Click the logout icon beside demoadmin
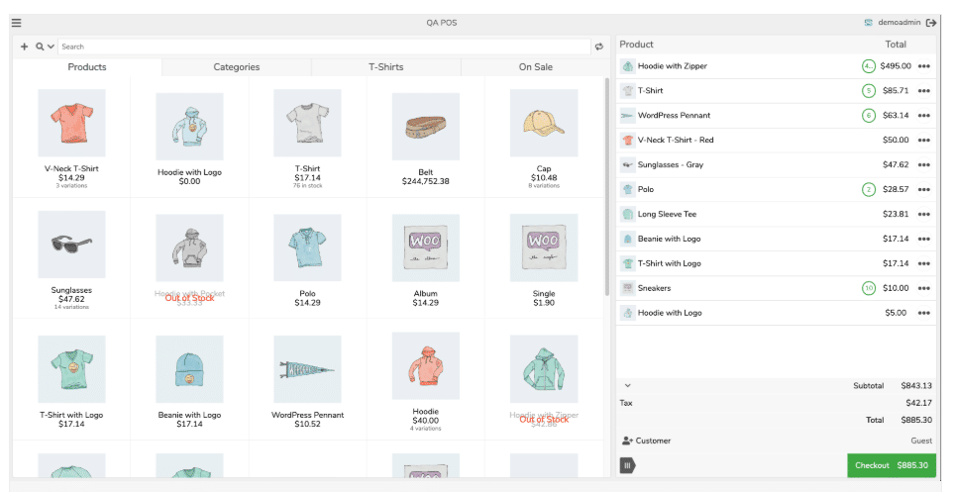Viewport: 953px width, 492px height. (x=931, y=23)
